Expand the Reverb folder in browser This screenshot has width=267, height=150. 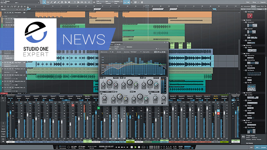tap(243, 120)
